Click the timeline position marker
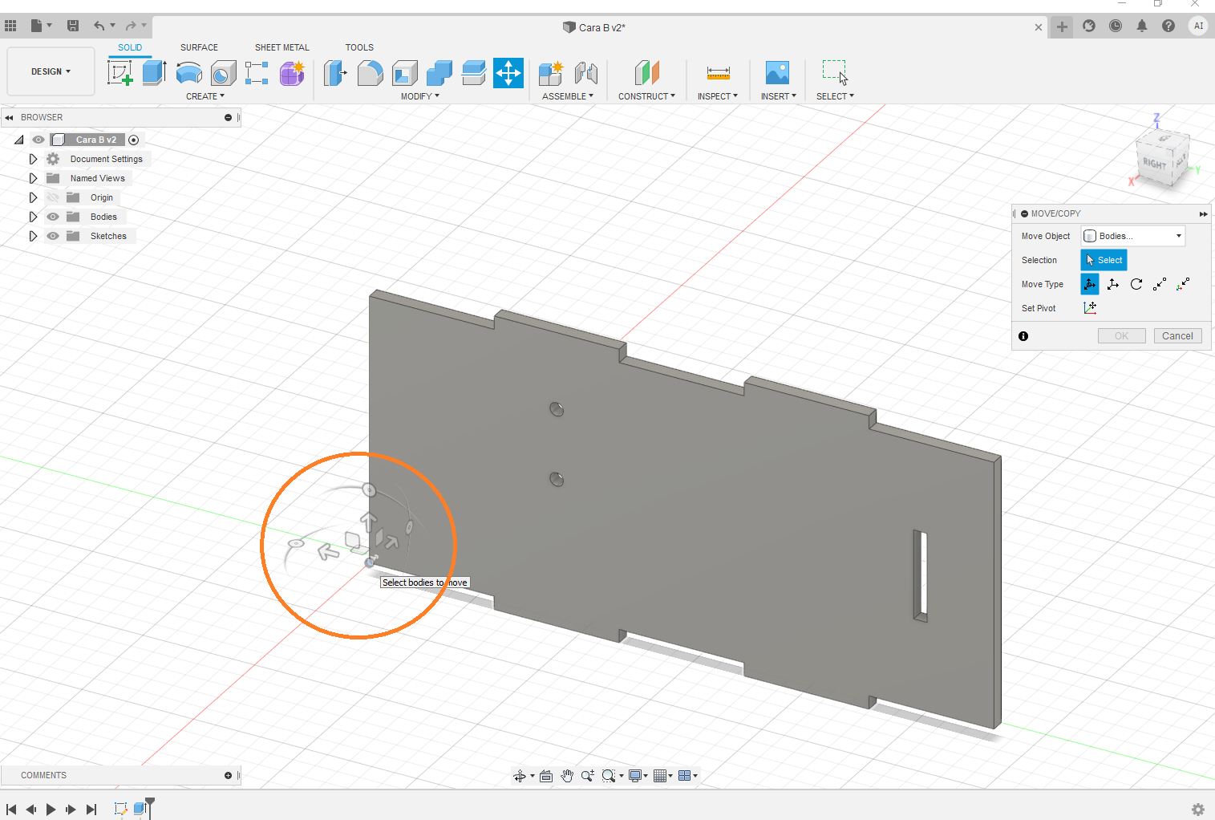The width and height of the screenshot is (1215, 820). point(150,806)
